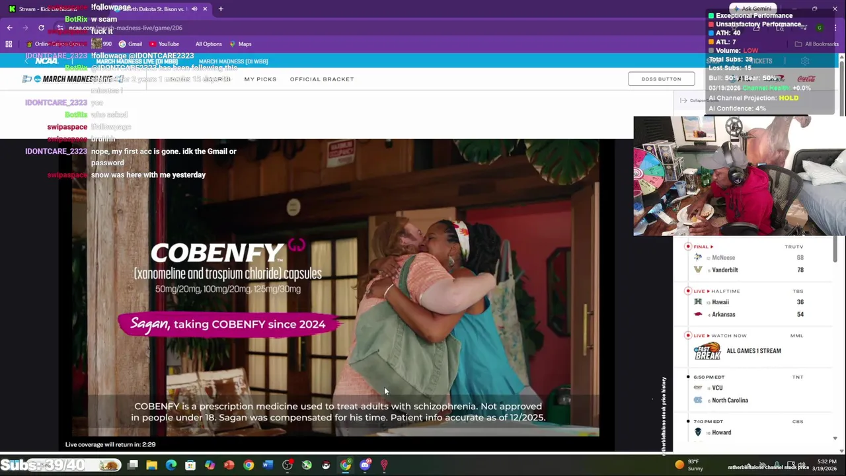Click the date and time in system tray
This screenshot has width=846, height=476.
click(x=826, y=465)
